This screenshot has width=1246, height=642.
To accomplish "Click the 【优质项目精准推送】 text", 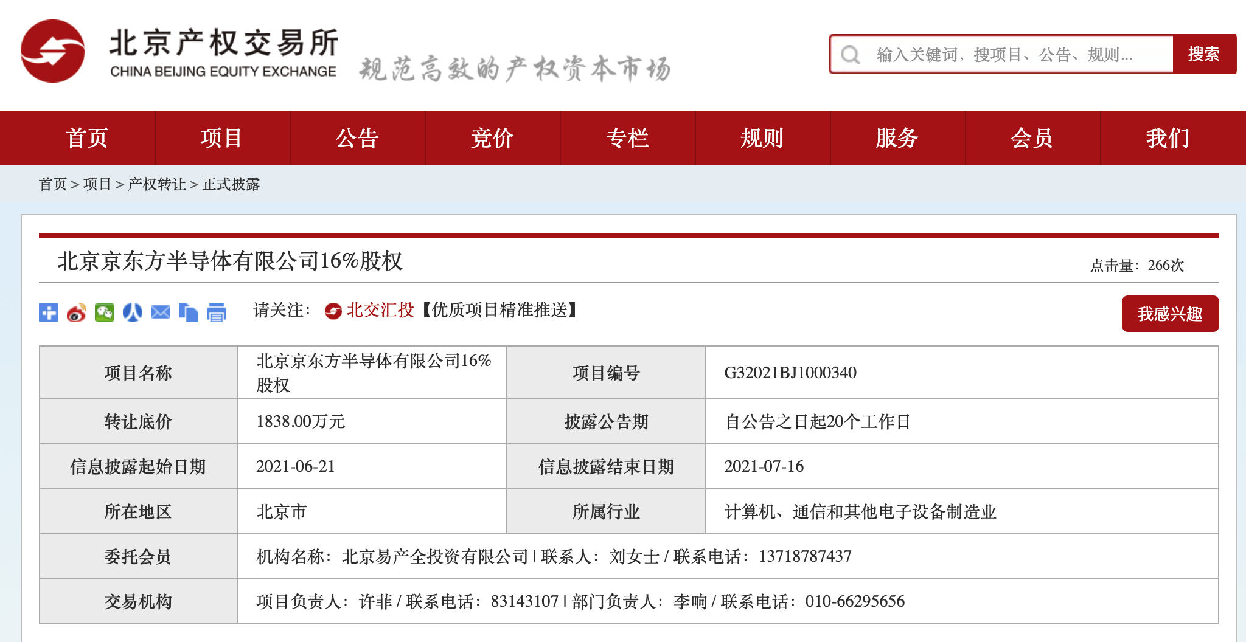I will 499,310.
